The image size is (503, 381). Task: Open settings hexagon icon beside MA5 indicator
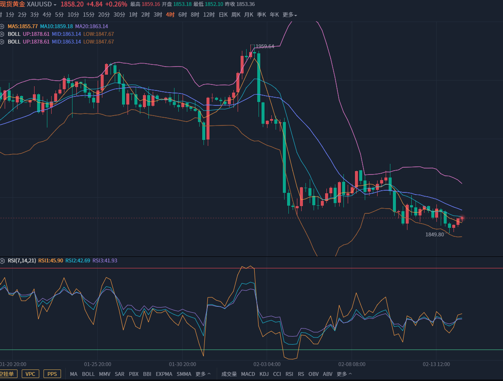tap(2, 26)
